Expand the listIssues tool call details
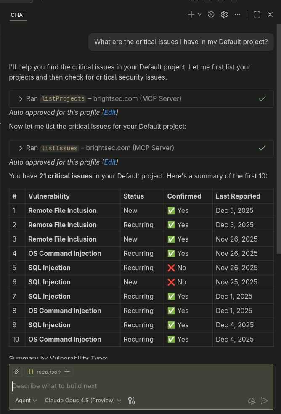 (21, 148)
